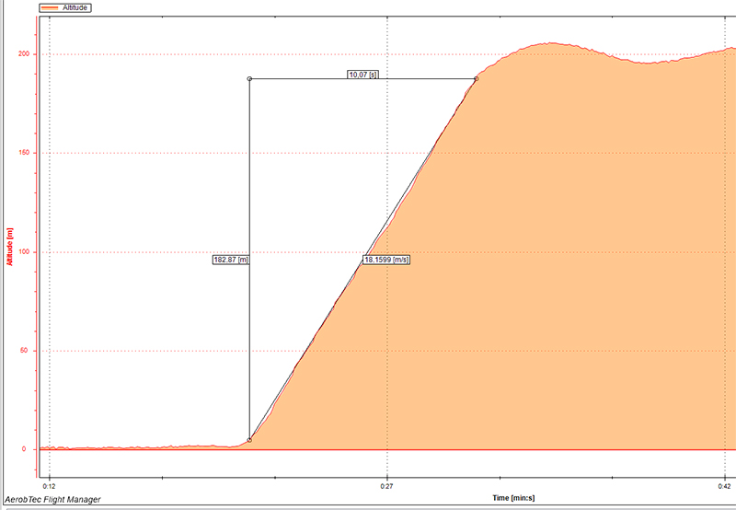Click the 150 altitude axis tick label
Image resolution: width=736 pixels, height=510 pixels.
[25, 153]
